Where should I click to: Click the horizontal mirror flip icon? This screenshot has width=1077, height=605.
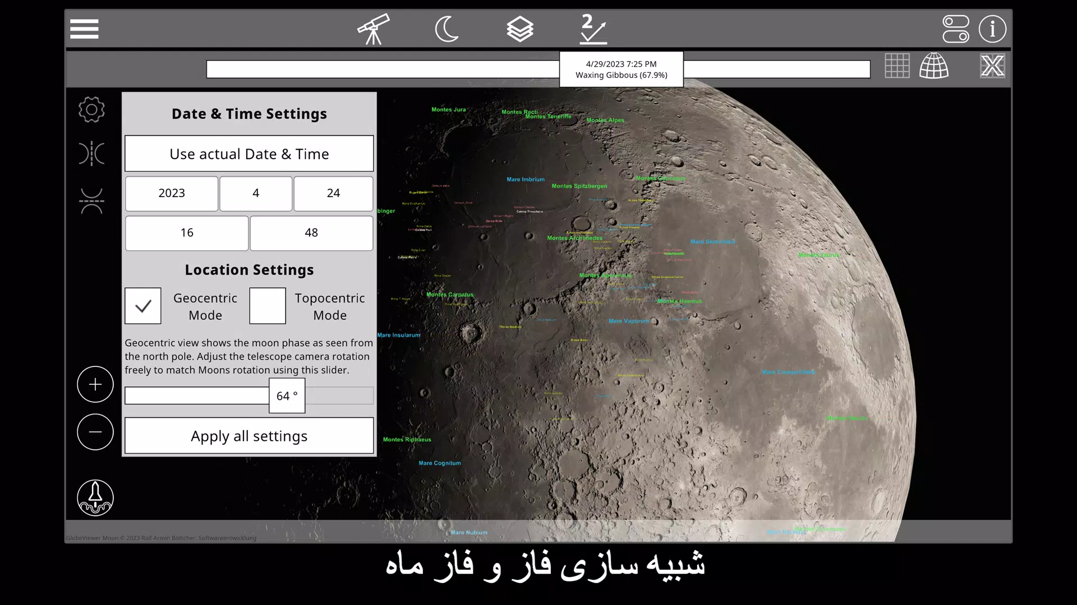[x=91, y=153]
